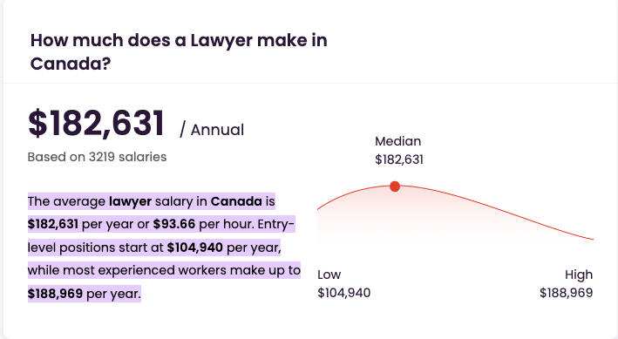
Task: Click the $104,940 low salary value on chart
Action: point(344,293)
